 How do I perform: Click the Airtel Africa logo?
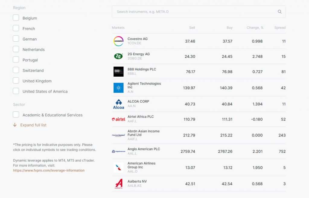(118, 119)
